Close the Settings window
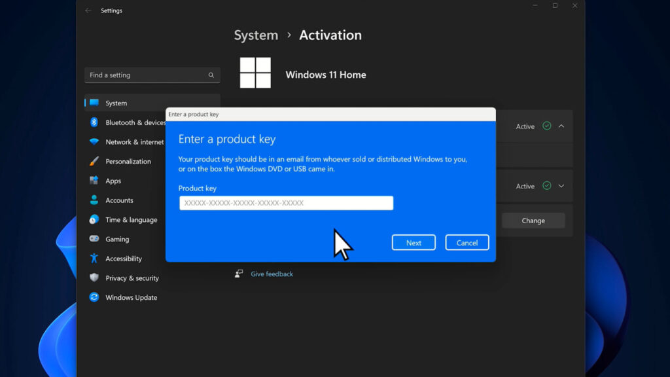670x377 pixels. pos(574,5)
